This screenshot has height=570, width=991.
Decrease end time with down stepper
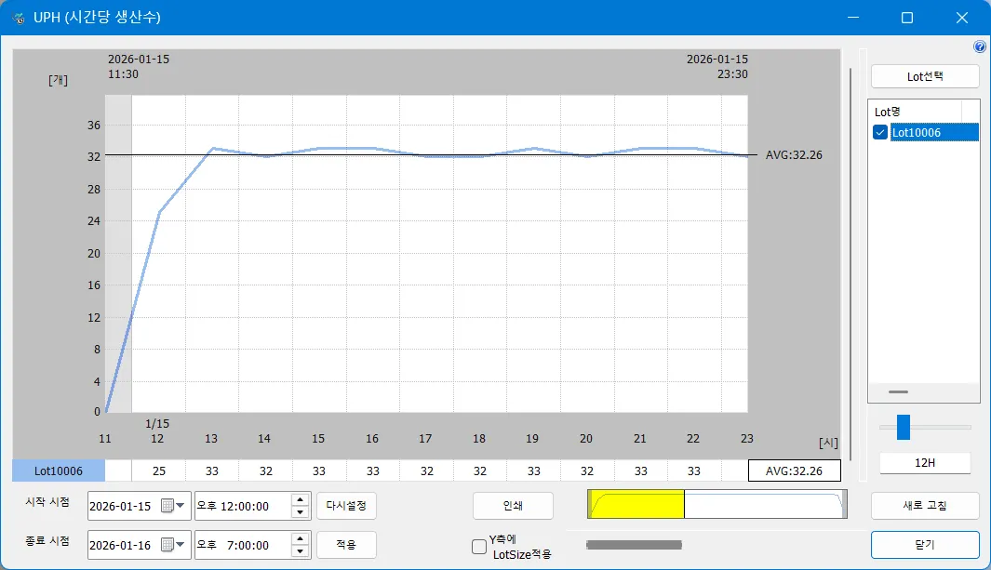tap(301, 550)
